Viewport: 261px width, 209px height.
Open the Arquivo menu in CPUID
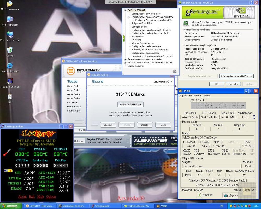point(183,96)
